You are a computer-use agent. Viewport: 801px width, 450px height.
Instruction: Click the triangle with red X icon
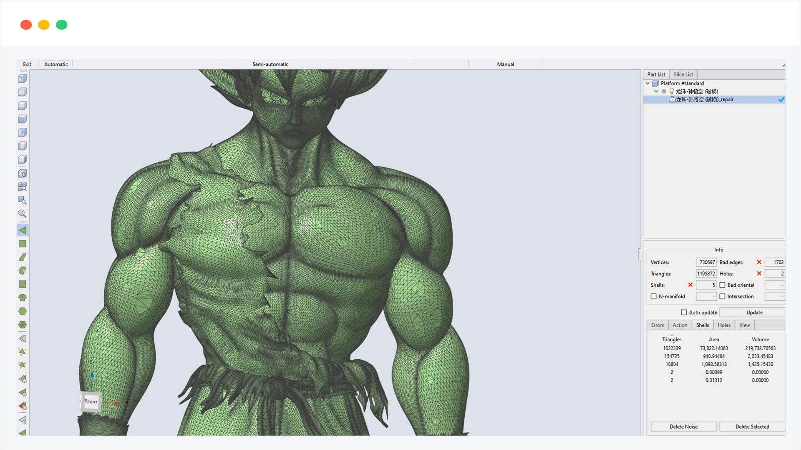[x=23, y=392]
